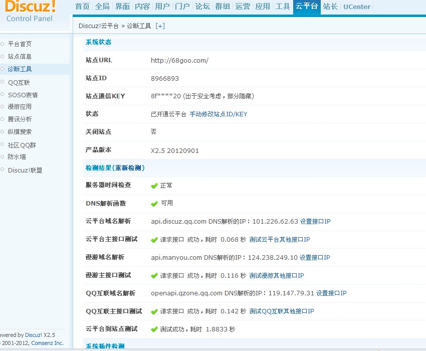This screenshot has width=426, height=351.
Task: Select 平台首页 in the sidebar
Action: tap(20, 44)
